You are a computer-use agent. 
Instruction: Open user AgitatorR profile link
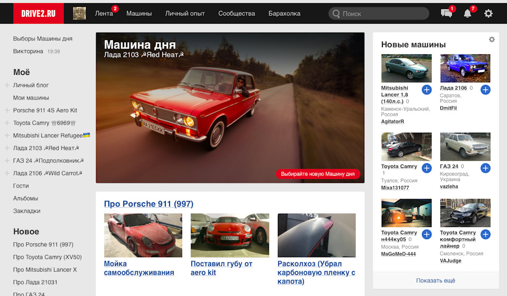pos(392,122)
